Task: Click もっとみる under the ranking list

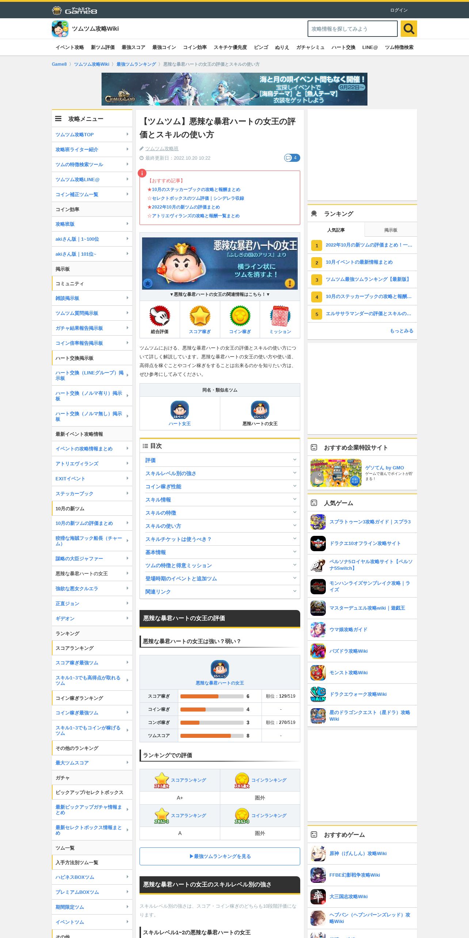Action: [401, 331]
